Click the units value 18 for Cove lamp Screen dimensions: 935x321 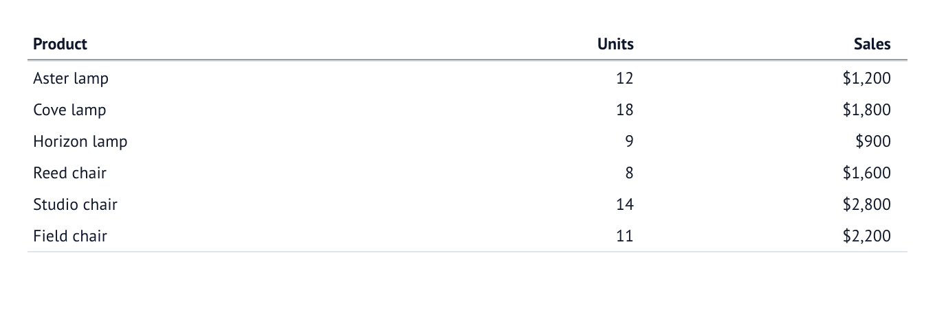(x=624, y=110)
